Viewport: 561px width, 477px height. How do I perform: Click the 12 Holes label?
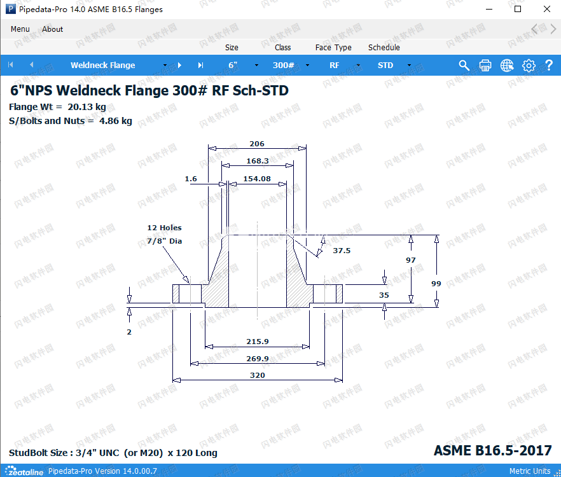click(x=164, y=228)
